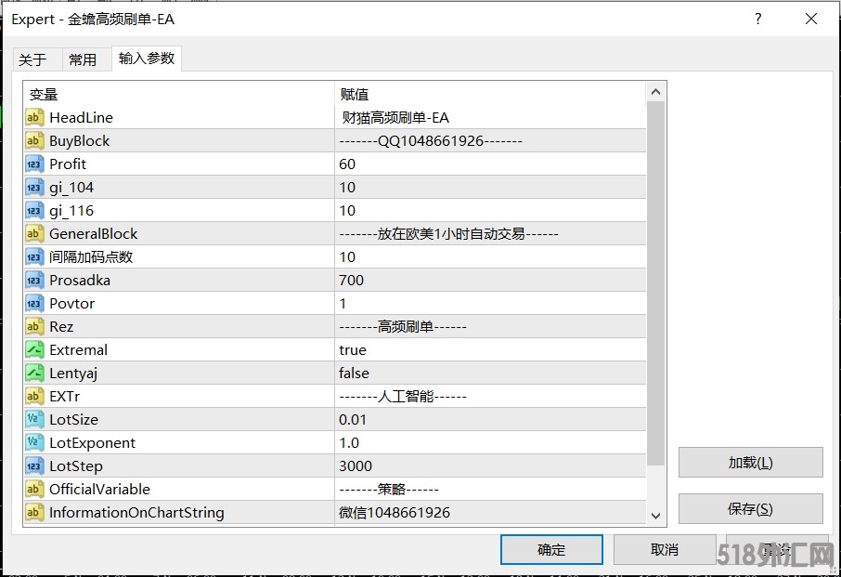Select the OfficialVariable variable name

[99, 489]
